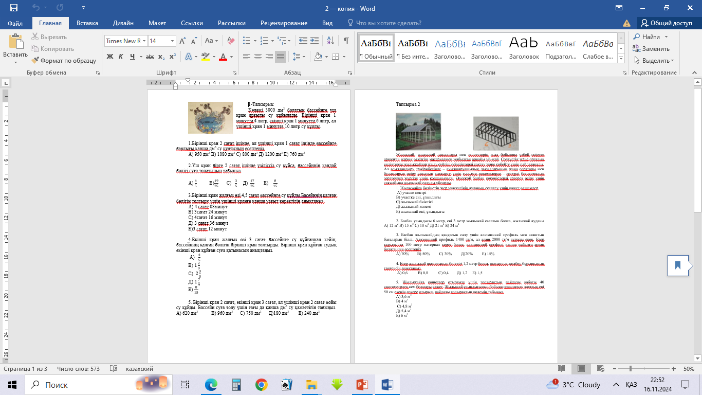Click the Format Painter (Формат по образцу) button
Screen dimensions: 702x395
pos(64,60)
